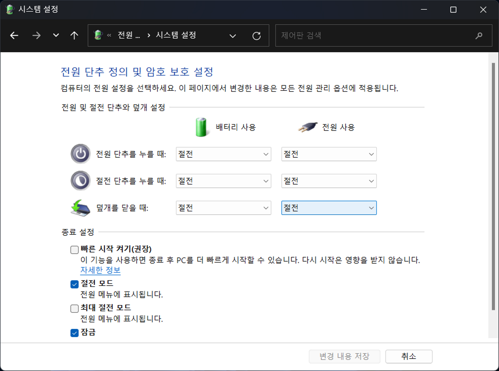Click the back navigation arrow
This screenshot has width=499, height=371.
click(x=14, y=35)
